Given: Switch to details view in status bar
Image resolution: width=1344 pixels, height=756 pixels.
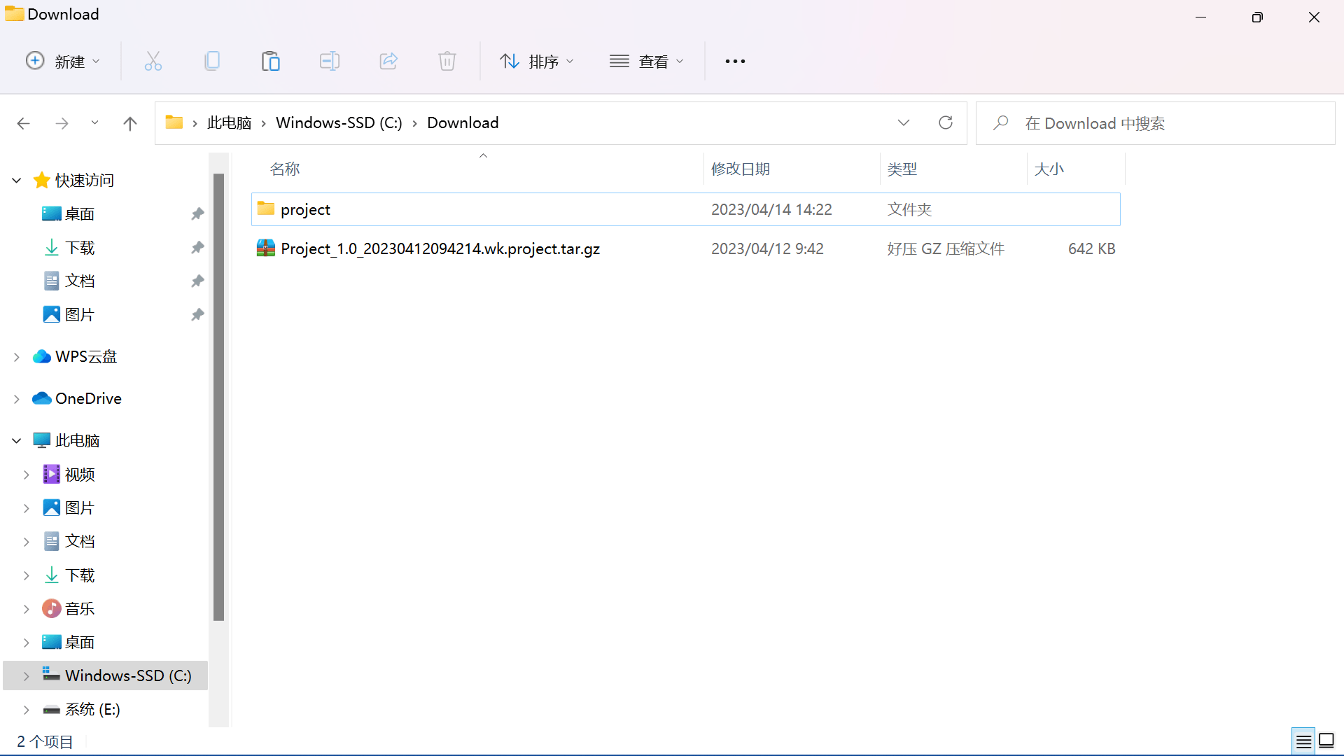Looking at the screenshot, I should click(x=1303, y=741).
